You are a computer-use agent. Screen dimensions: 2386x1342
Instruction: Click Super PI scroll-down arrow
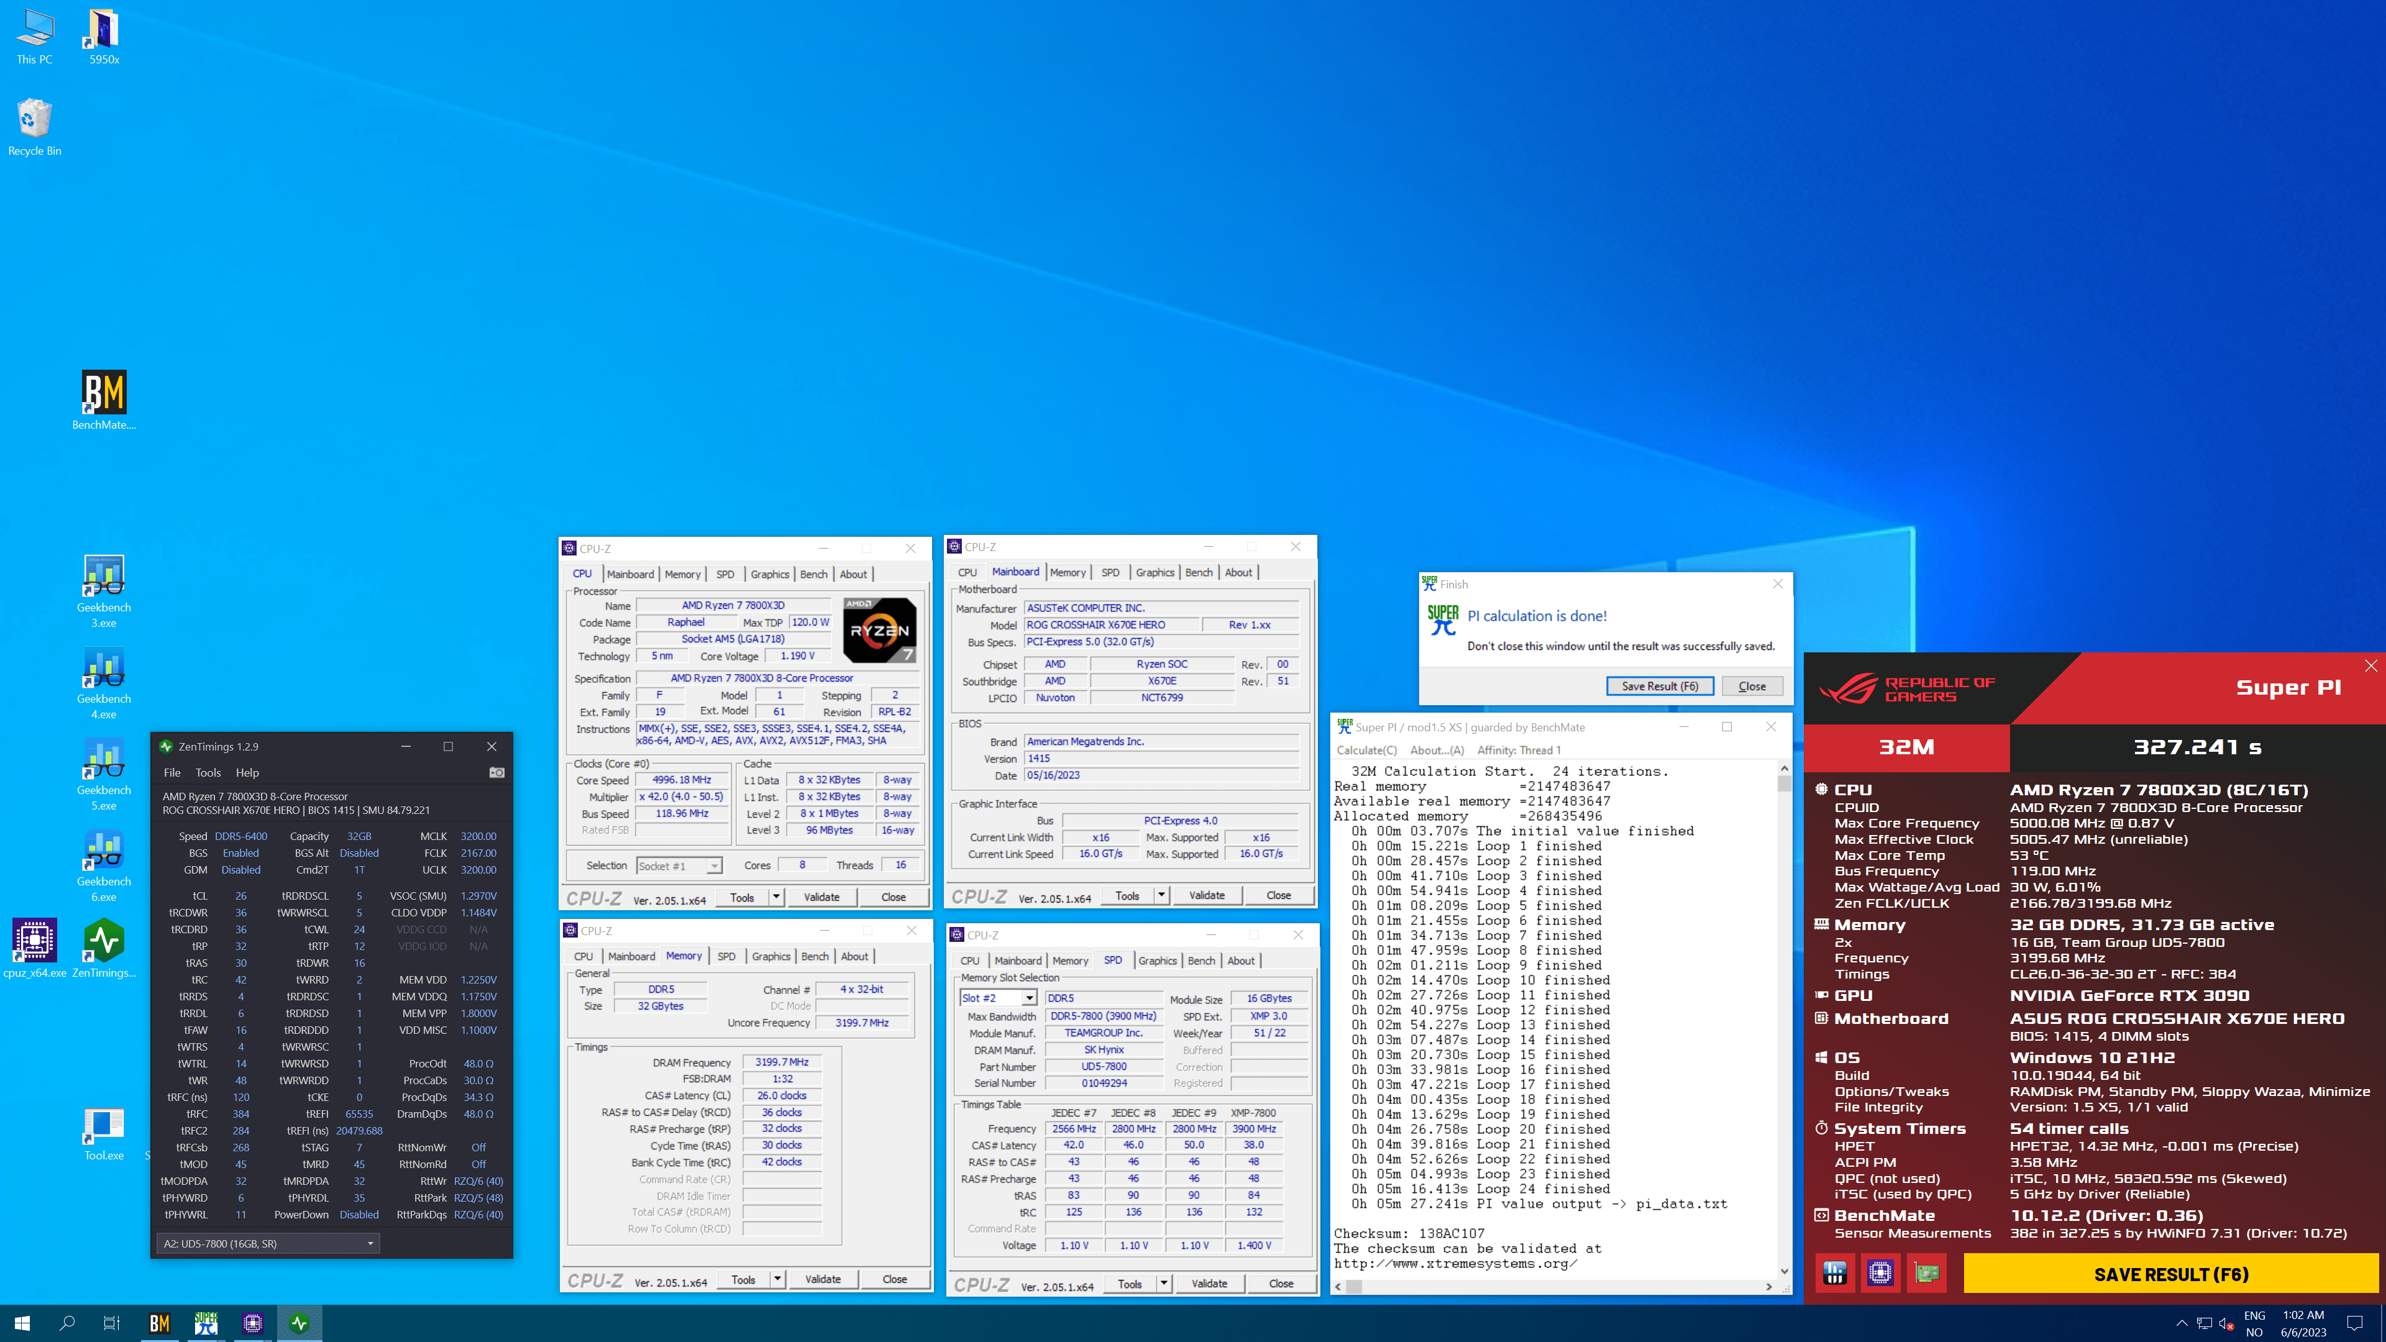click(1784, 1272)
